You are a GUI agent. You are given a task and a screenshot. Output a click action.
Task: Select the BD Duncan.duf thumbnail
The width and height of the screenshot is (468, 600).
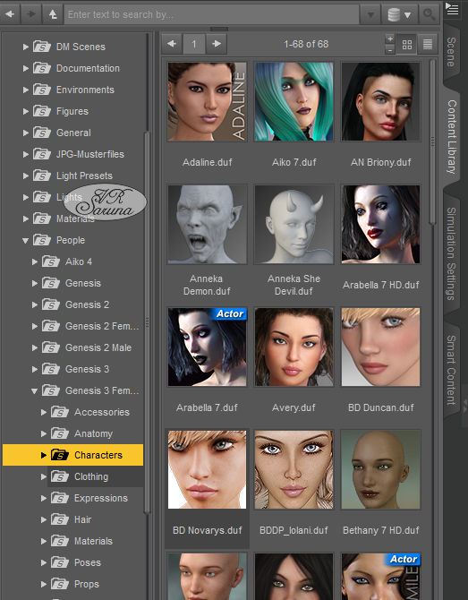381,347
